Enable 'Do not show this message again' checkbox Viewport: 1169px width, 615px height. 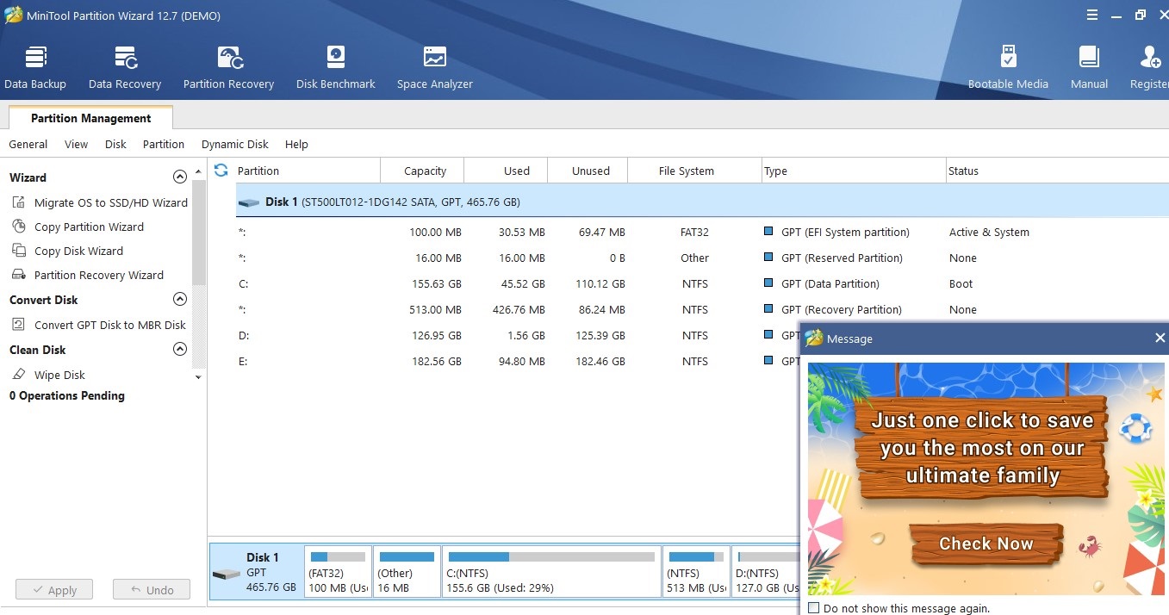[x=814, y=608]
